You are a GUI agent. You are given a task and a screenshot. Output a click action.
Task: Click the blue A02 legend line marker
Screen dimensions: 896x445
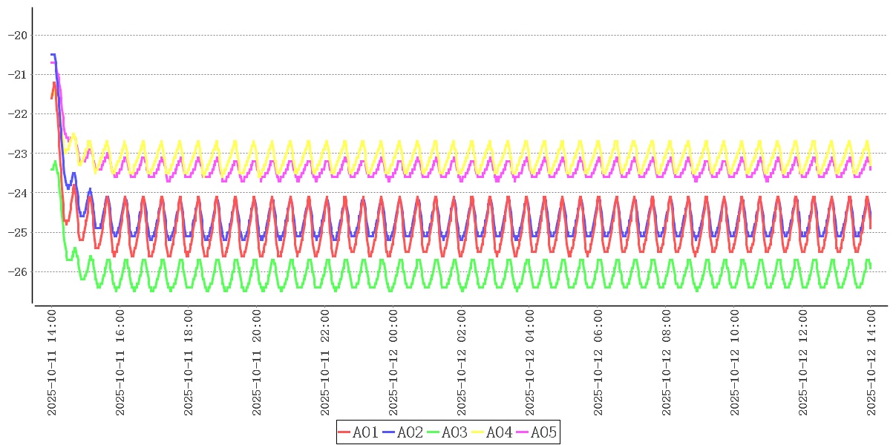click(389, 432)
